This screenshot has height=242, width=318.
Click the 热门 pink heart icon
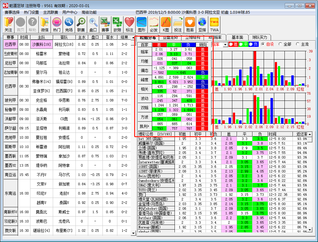(x=57, y=25)
